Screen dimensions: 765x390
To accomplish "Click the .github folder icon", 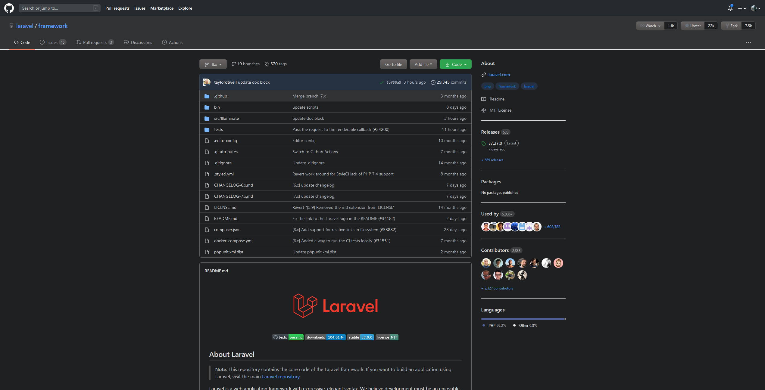I will point(207,96).
